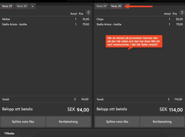The width and height of the screenshot is (185, 137).
Task: Click price 35,00 for Chips
Action: pyautogui.click(x=179, y=19)
